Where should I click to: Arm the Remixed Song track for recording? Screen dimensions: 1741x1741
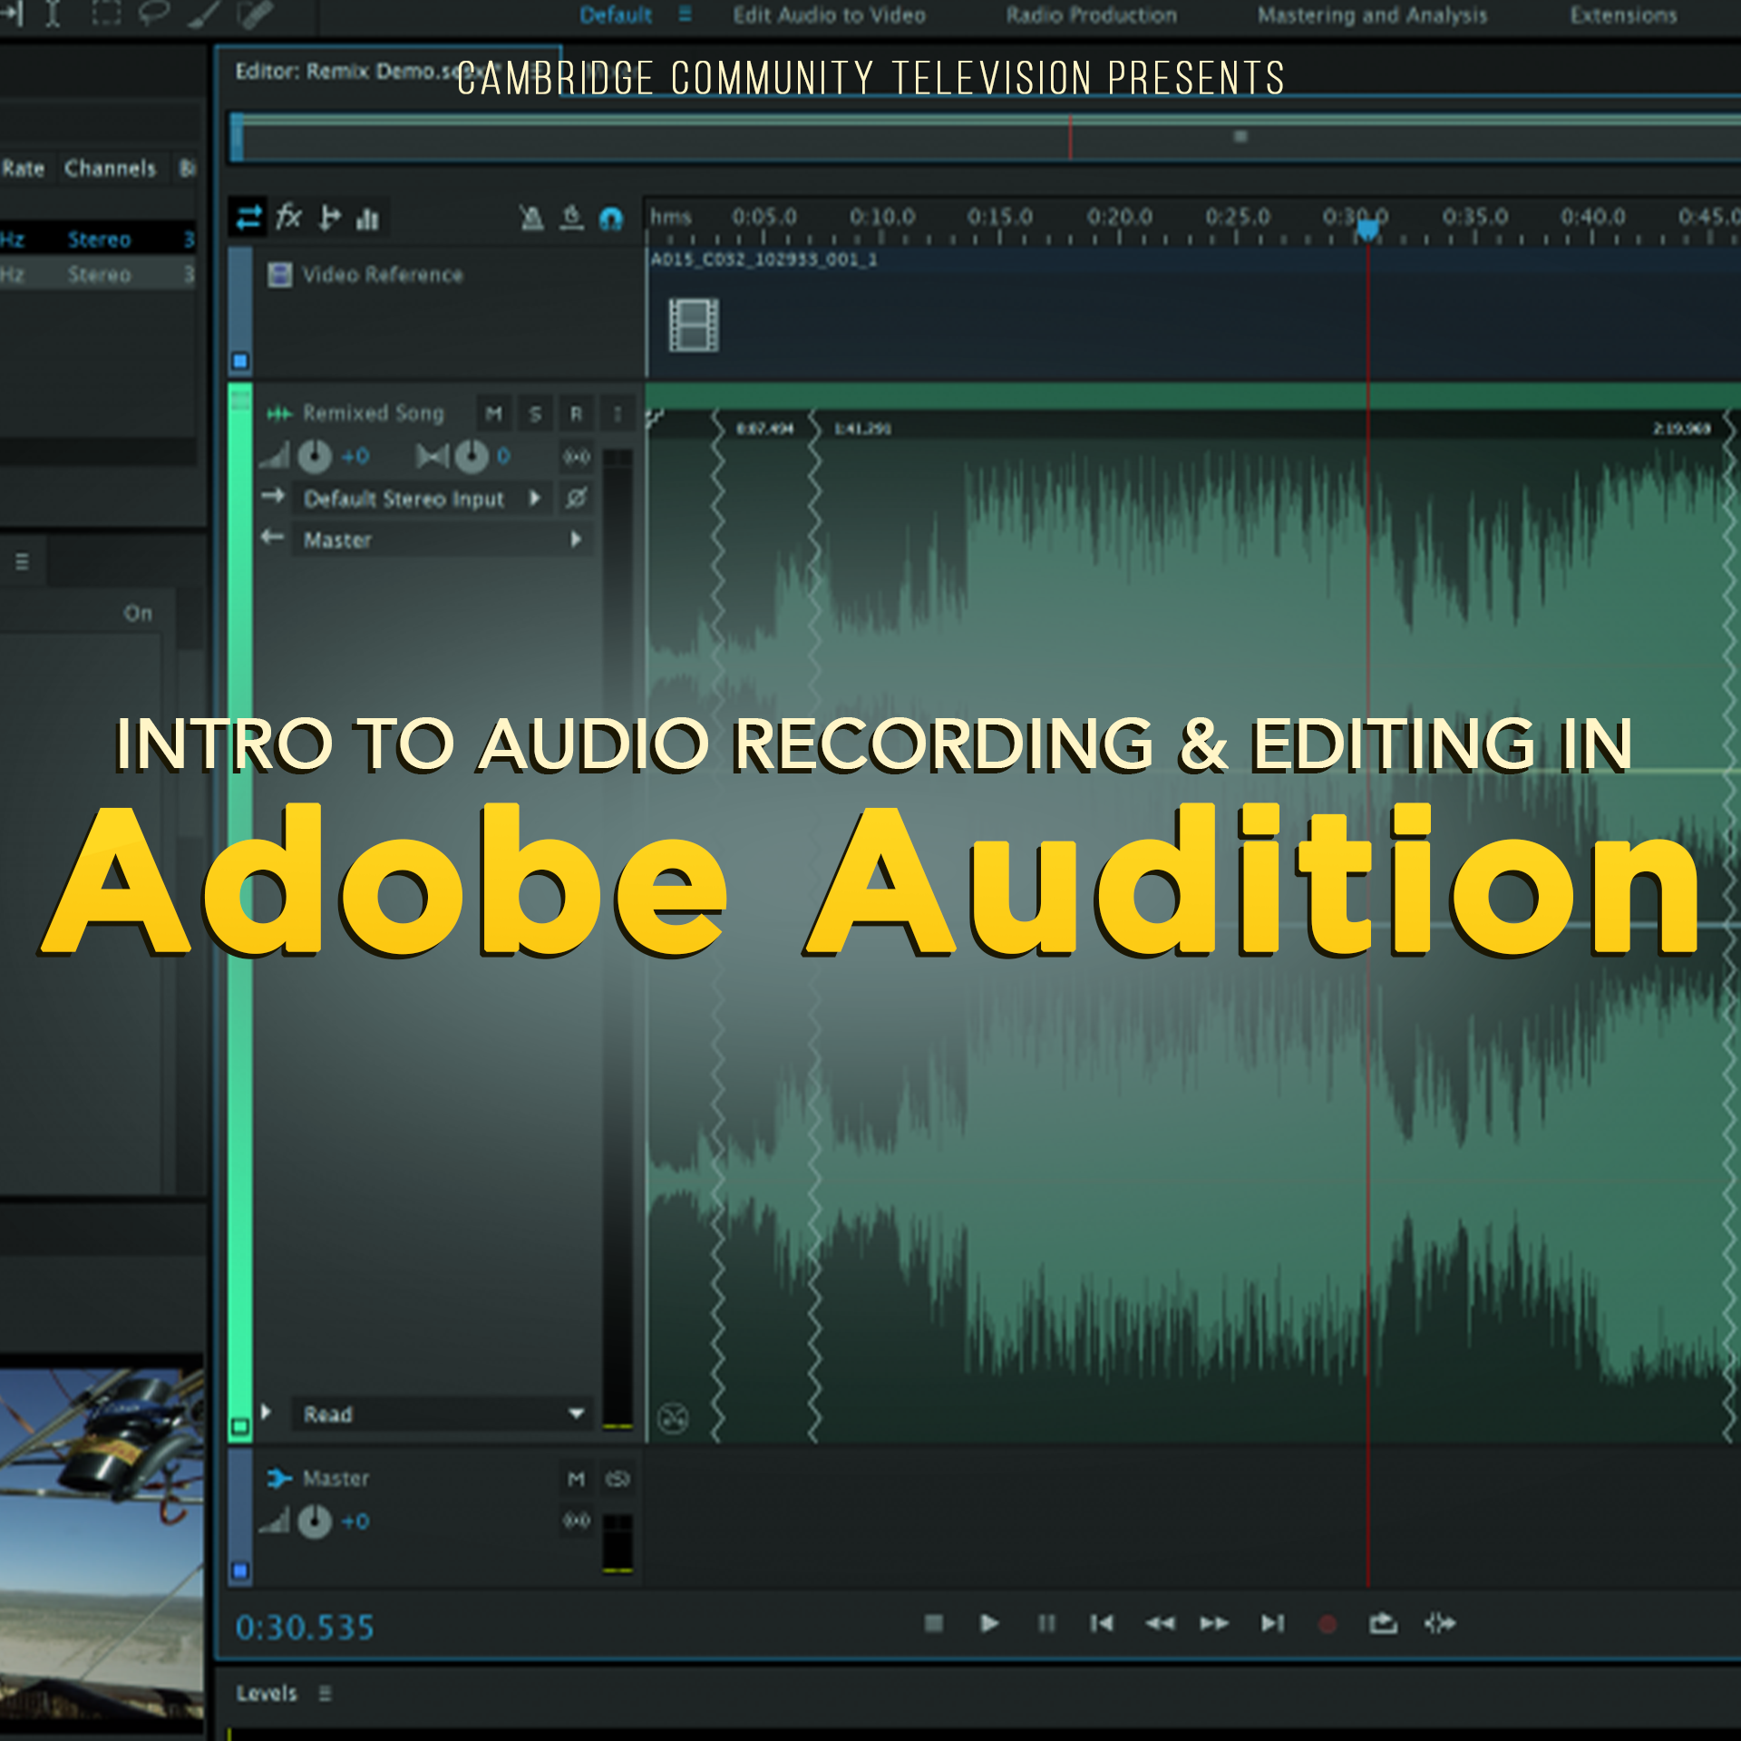[x=576, y=414]
